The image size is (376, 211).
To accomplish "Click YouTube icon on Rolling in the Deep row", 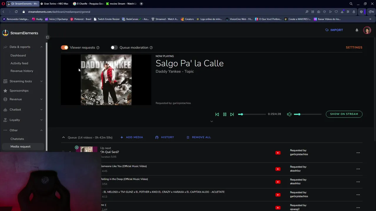I will pos(278,182).
